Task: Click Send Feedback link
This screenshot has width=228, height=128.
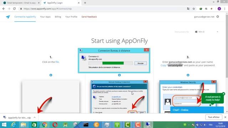Action: 89,17
